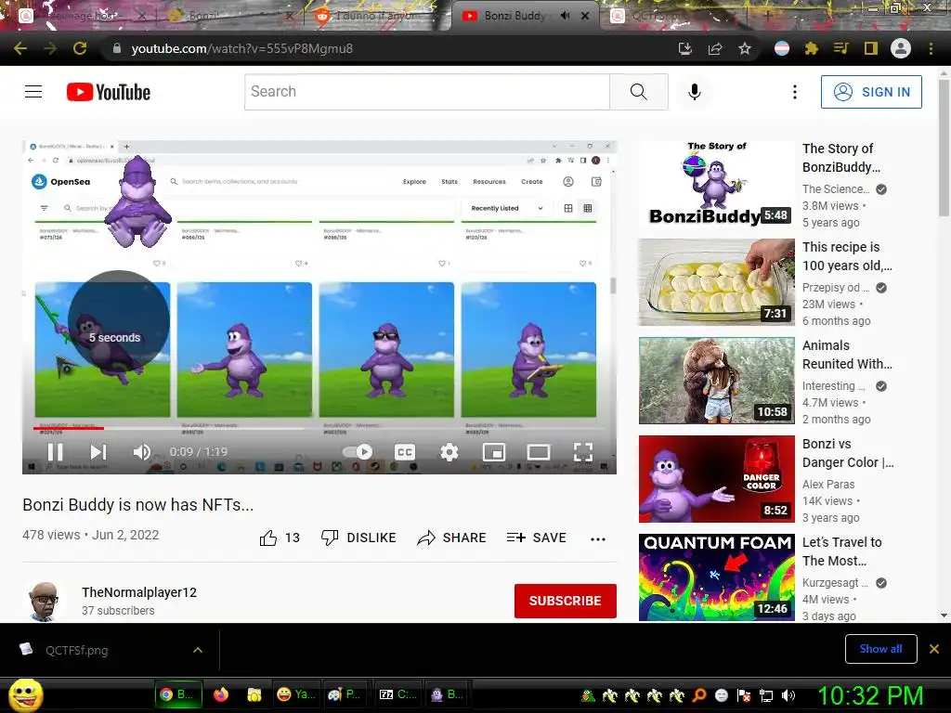The image size is (951, 713).
Task: Click the DISLIKE button
Action: click(358, 538)
